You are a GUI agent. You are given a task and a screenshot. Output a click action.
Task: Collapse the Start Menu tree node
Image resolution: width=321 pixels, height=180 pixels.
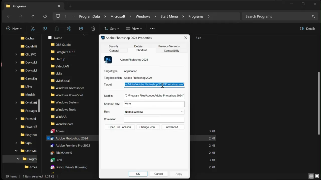click(16, 151)
